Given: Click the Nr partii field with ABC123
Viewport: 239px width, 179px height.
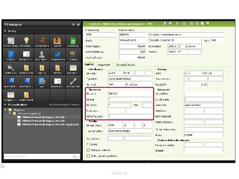Looking at the screenshot, I should [130, 94].
